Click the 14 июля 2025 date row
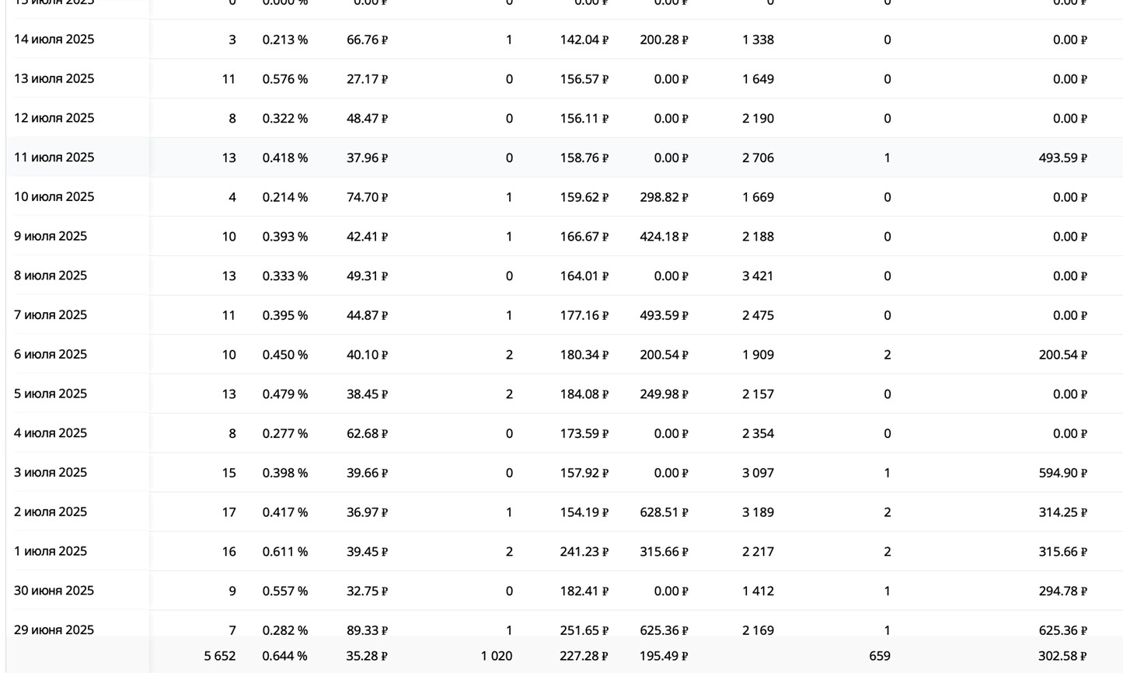The width and height of the screenshot is (1123, 673). pos(54,40)
